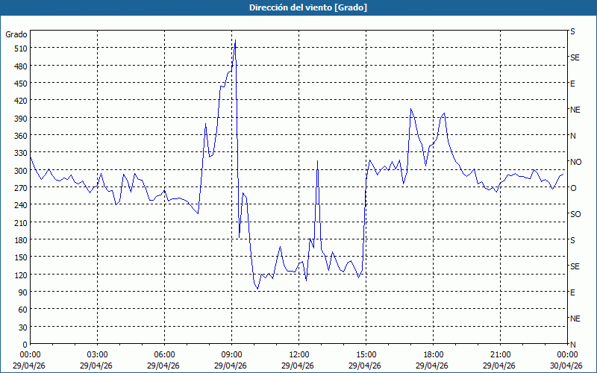Viewport: 597px width, 373px height.
Task: Click the 03:00 time label
Action: [97, 354]
